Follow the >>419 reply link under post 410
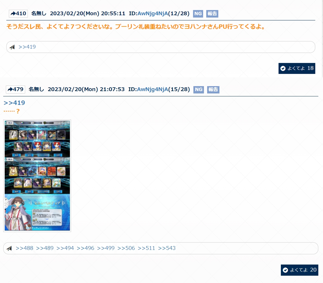The width and height of the screenshot is (323, 283). coord(27,47)
